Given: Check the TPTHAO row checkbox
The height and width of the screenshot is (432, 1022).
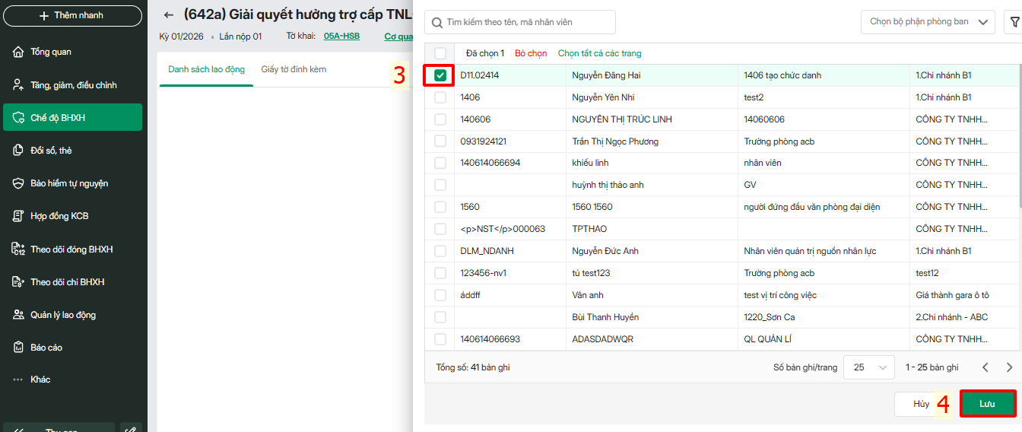Looking at the screenshot, I should coord(440,229).
